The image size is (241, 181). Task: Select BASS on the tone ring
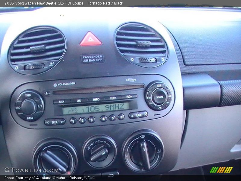[30, 118]
